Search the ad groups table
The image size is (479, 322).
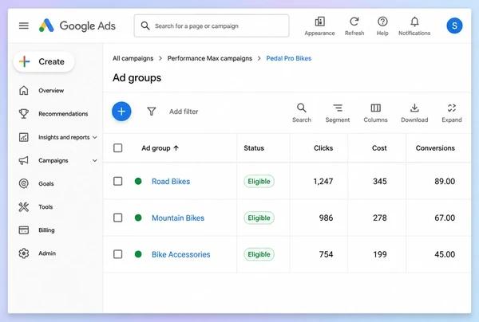[x=302, y=112]
